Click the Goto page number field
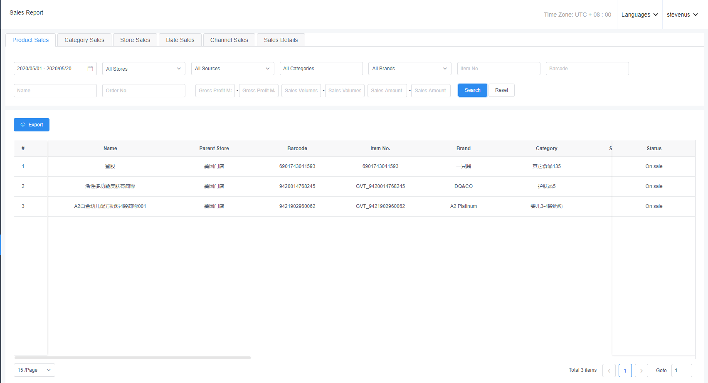Image resolution: width=708 pixels, height=383 pixels. (681, 371)
